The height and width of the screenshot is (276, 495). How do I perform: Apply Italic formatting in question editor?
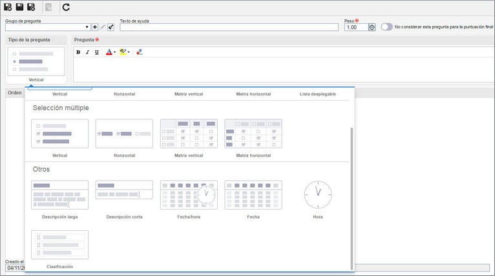[87, 52]
